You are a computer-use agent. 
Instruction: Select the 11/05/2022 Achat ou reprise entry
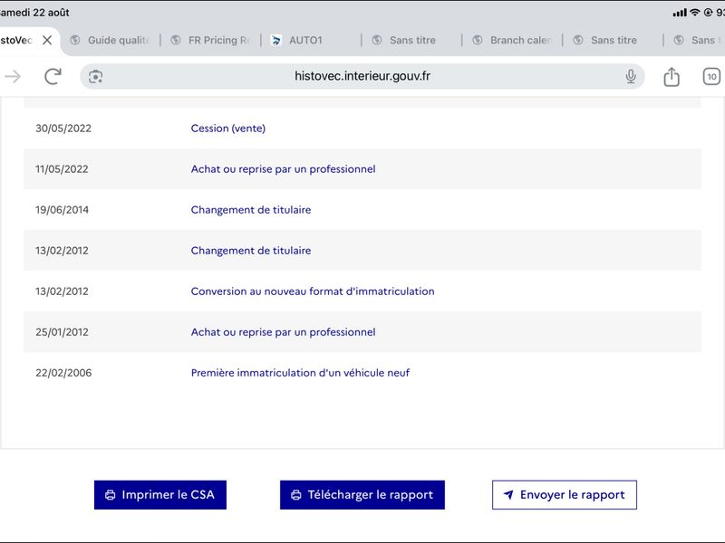pos(283,169)
